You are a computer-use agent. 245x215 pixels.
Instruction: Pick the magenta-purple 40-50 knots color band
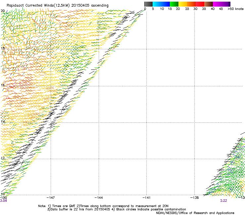(221, 4)
